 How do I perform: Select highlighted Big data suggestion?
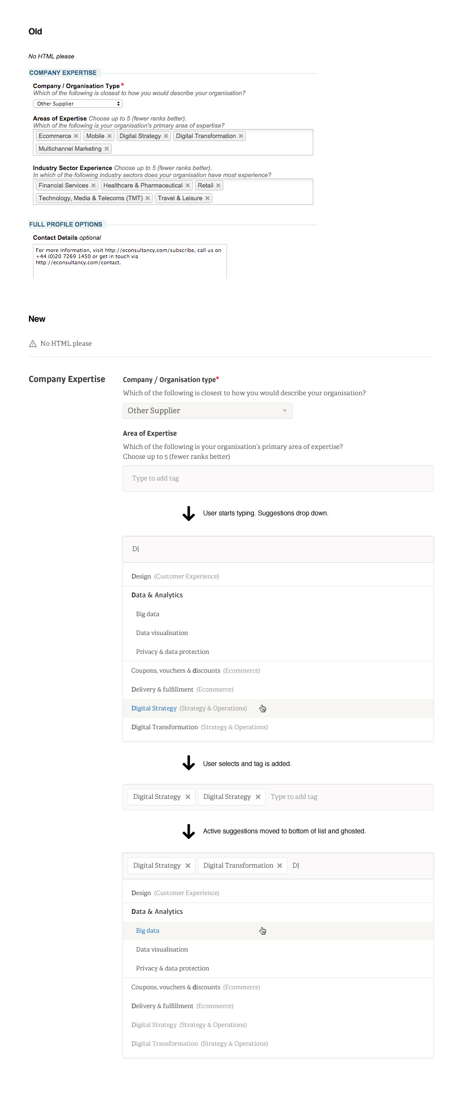pyautogui.click(x=147, y=931)
